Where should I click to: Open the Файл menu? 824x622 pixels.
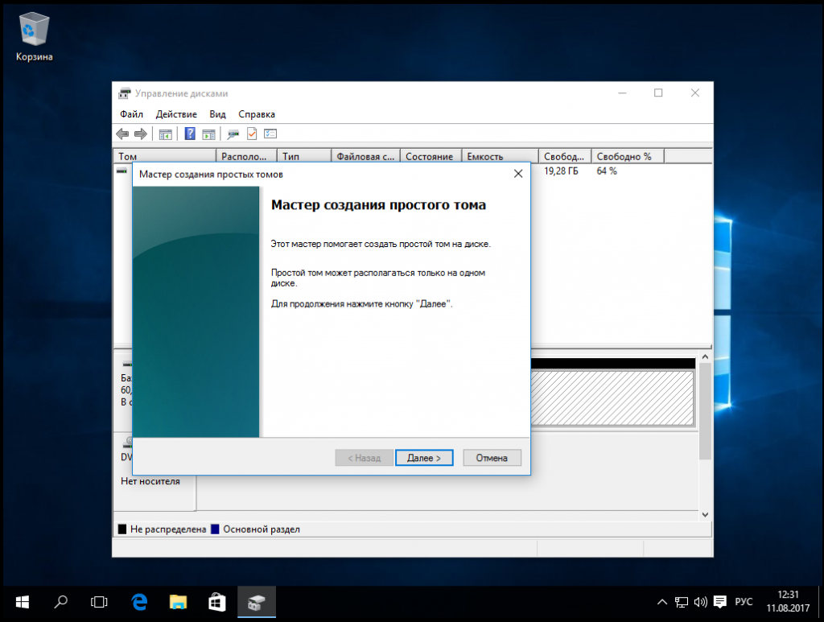(131, 114)
